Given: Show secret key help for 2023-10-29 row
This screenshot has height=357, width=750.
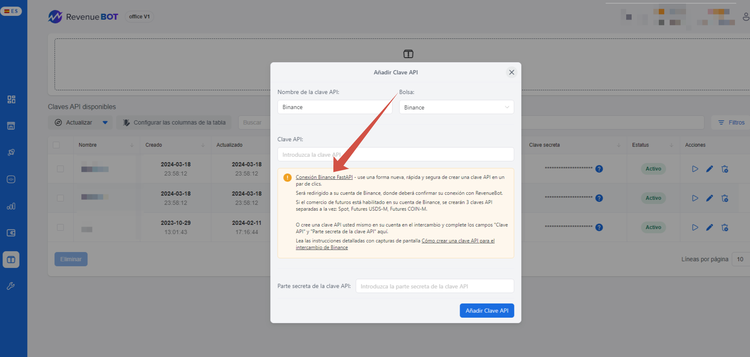Looking at the screenshot, I should 599,227.
